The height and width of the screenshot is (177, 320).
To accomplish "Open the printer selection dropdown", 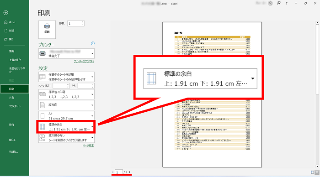I will pos(67,53).
